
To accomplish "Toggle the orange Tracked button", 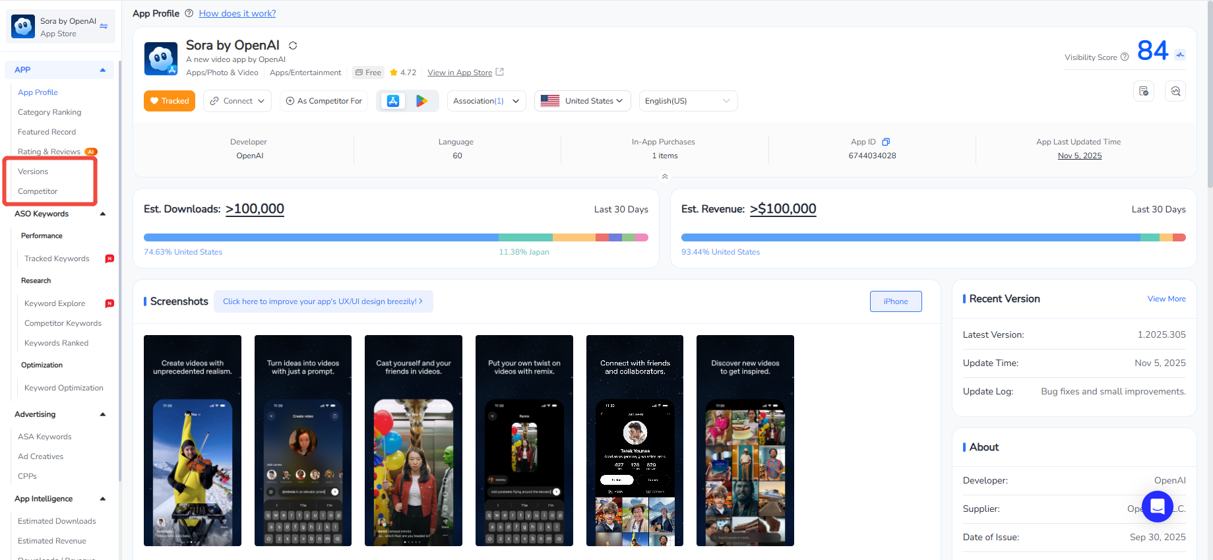I will click(170, 101).
